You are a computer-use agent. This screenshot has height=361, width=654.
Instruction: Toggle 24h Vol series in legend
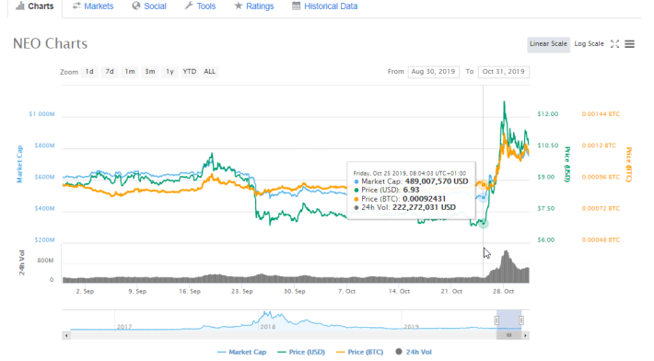(414, 352)
